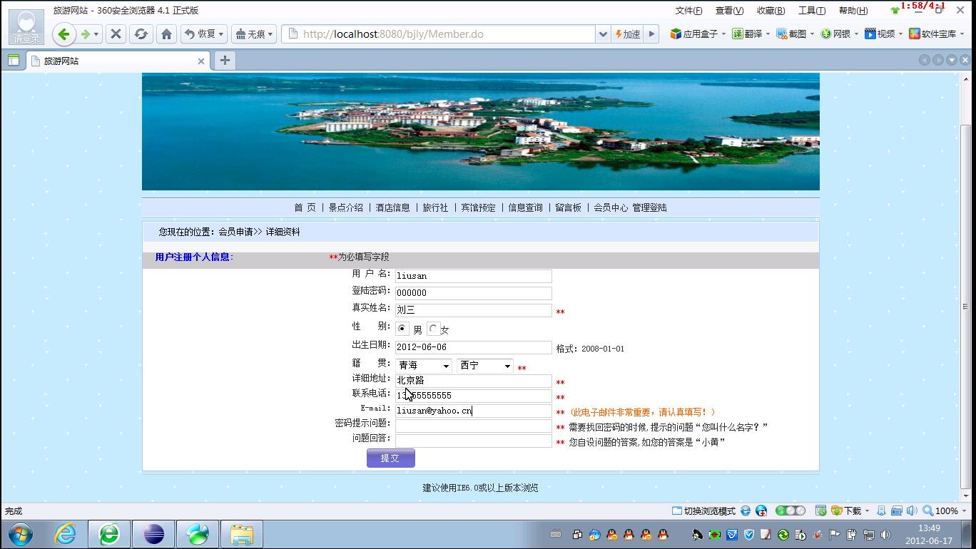Open the 文件(F) menu

coord(688,11)
